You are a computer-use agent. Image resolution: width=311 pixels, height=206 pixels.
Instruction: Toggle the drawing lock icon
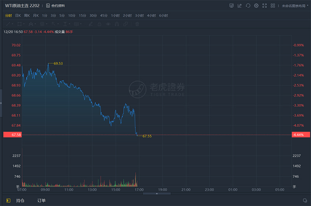click(99, 24)
